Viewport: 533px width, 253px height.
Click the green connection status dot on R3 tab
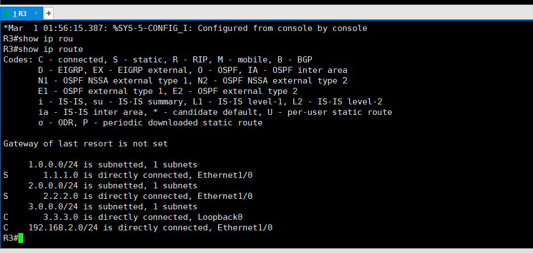[x=7, y=14]
